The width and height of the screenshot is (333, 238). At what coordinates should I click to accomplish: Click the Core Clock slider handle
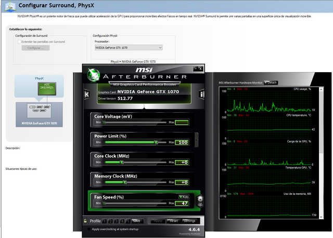pos(122,162)
